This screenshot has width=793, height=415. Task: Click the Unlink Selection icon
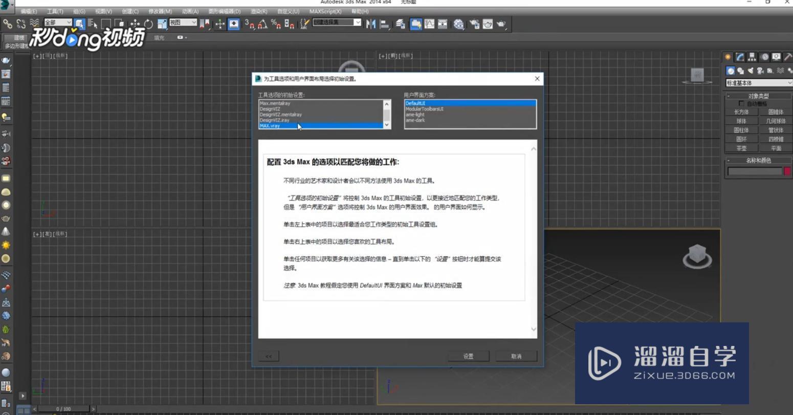pyautogui.click(x=21, y=24)
